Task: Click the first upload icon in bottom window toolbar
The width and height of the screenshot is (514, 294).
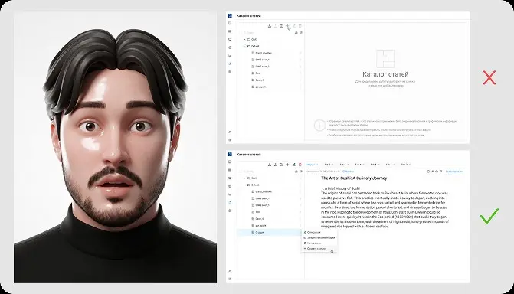Action: [x=270, y=165]
